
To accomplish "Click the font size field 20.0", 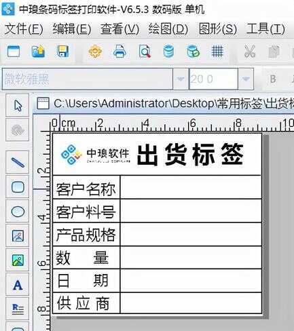I will click(213, 79).
